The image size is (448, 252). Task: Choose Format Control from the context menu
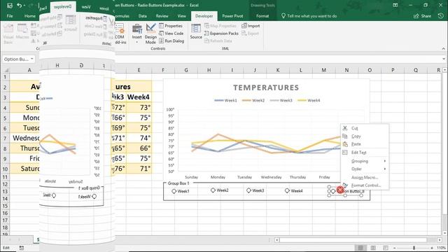click(365, 185)
